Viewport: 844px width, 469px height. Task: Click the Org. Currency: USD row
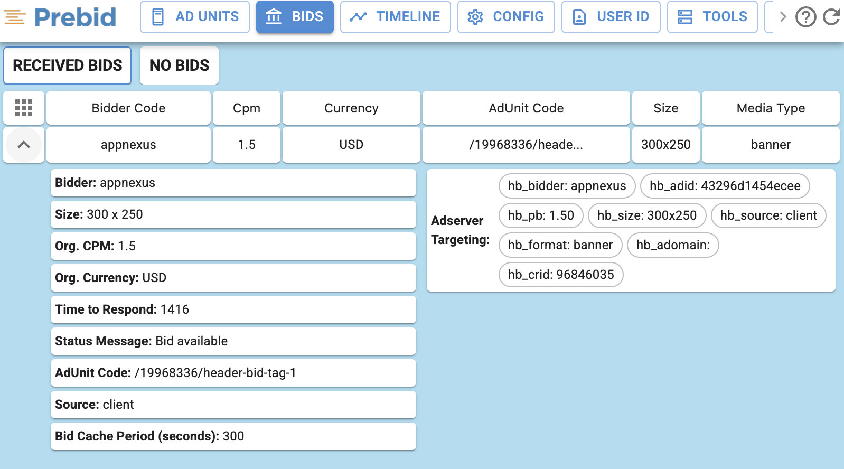(x=233, y=278)
